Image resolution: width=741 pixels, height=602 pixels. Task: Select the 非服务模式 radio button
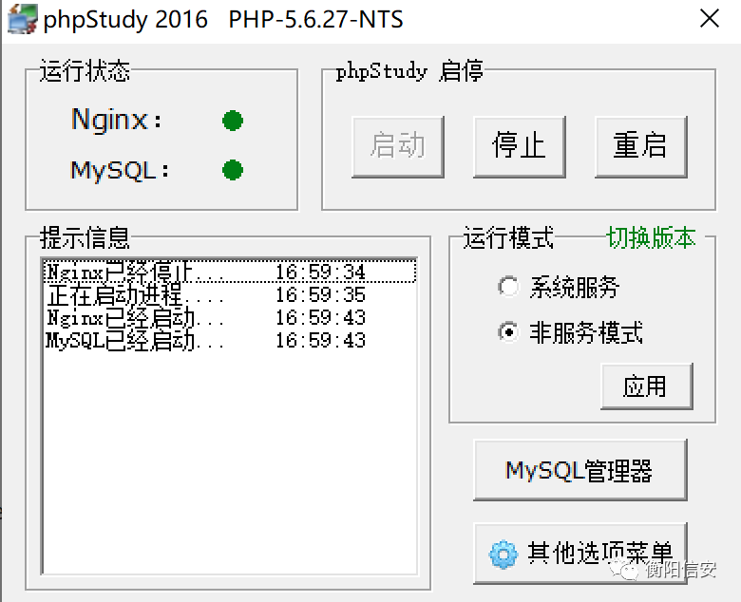coord(508,332)
